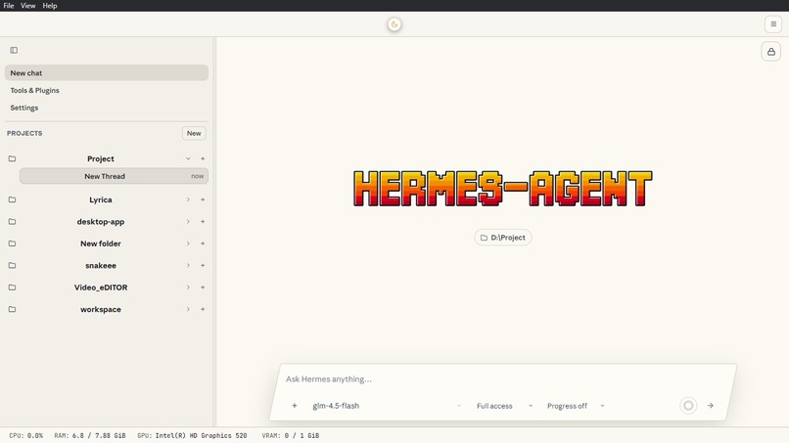The image size is (789, 443).
Task: Click the New folder project icon
Action: pos(12,244)
